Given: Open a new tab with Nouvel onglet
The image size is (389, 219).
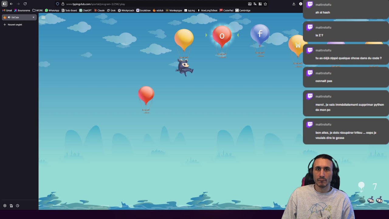Looking at the screenshot, I should tap(13, 25).
